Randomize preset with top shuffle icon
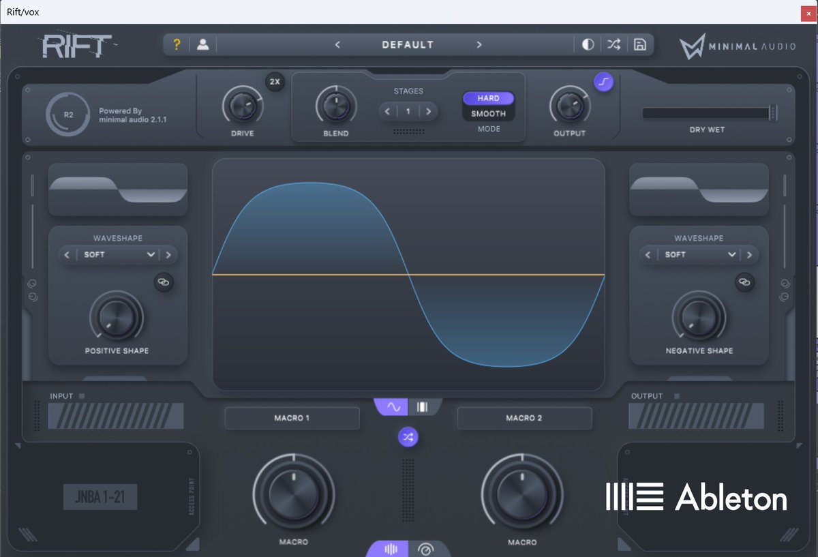Viewport: 818px width, 557px height. coord(614,45)
